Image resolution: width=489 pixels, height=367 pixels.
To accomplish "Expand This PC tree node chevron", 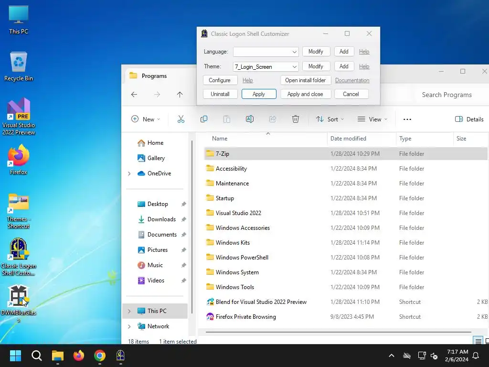I will pyautogui.click(x=129, y=311).
